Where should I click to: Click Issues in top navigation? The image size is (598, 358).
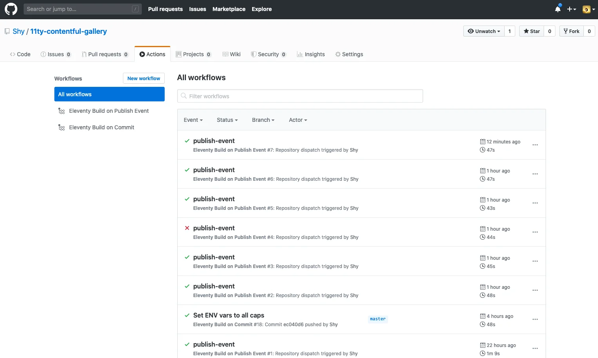point(197,9)
